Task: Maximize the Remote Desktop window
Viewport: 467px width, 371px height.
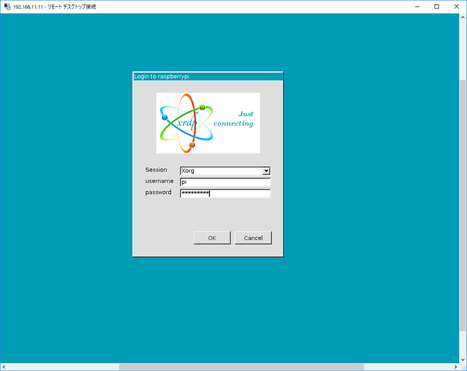Action: (436, 6)
